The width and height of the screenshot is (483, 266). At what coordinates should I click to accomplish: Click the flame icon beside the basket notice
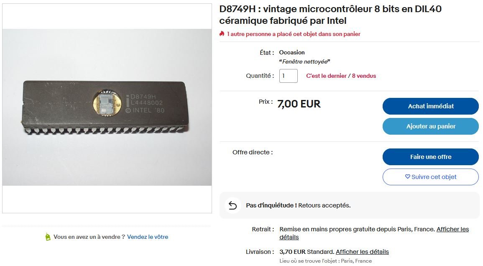coord(222,33)
